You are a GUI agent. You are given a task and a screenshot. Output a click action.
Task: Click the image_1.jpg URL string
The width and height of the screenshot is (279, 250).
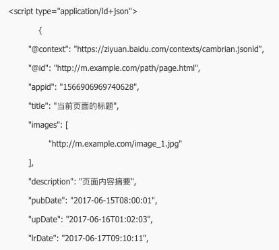115,144
